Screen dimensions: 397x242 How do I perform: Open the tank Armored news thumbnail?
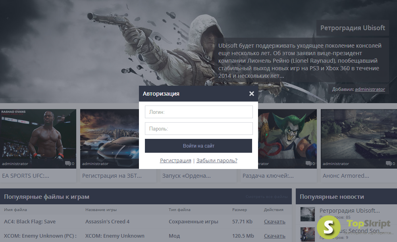point(359,139)
